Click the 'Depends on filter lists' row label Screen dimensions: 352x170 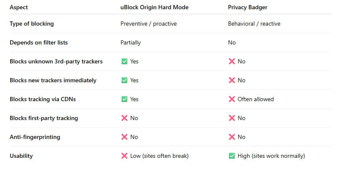pos(39,42)
